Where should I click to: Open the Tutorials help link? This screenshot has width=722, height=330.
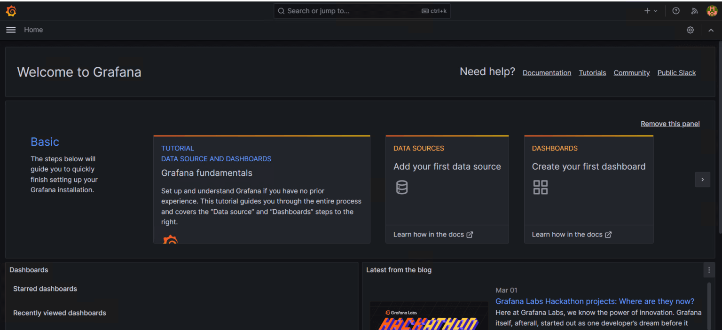[x=592, y=73]
